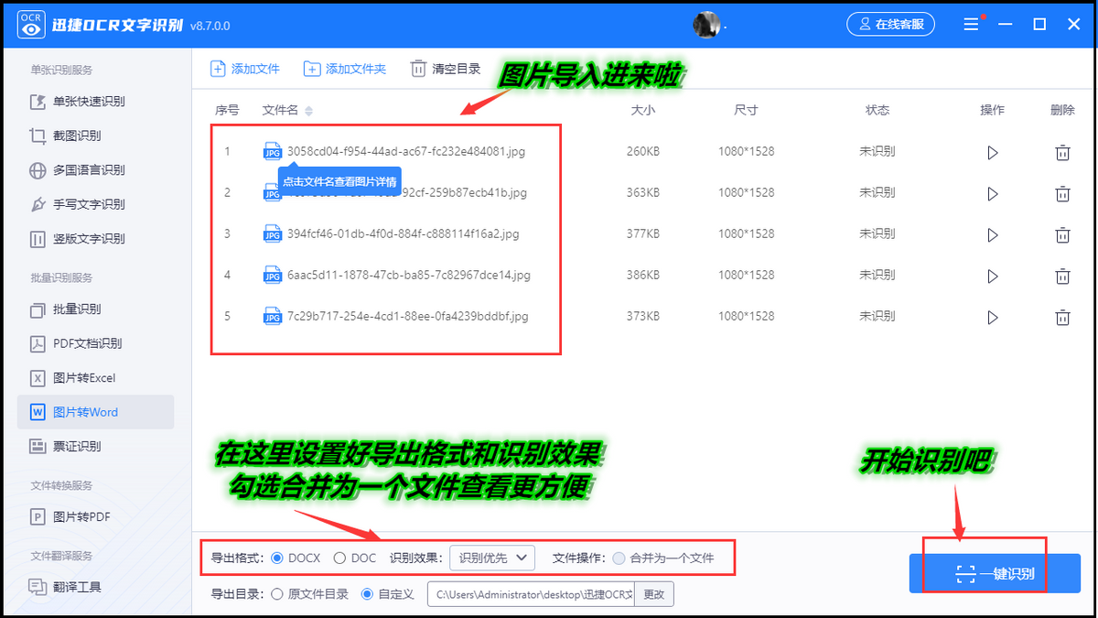Viewport: 1098px width, 618px height.
Task: Start recognition for file 394fcf46 play icon
Action: [993, 234]
